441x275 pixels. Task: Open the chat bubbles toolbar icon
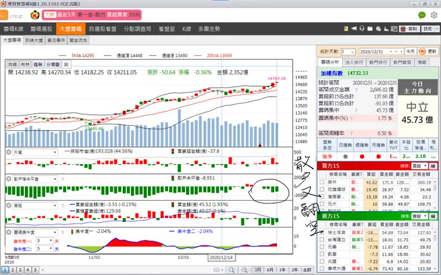tap(378, 29)
